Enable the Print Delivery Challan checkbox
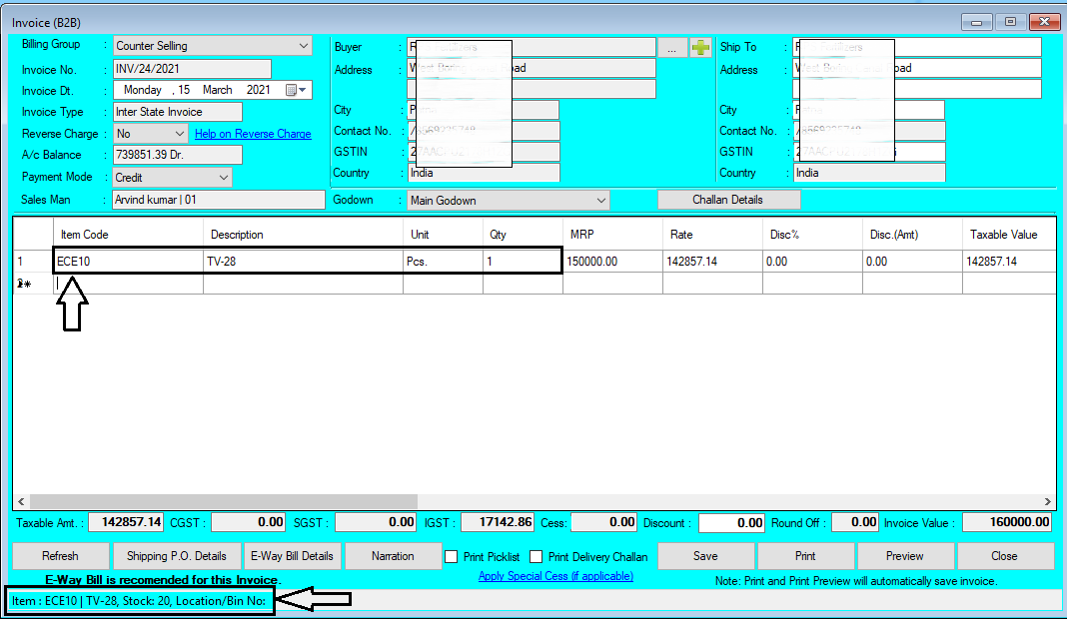Image resolution: width=1067 pixels, height=619 pixels. point(535,556)
